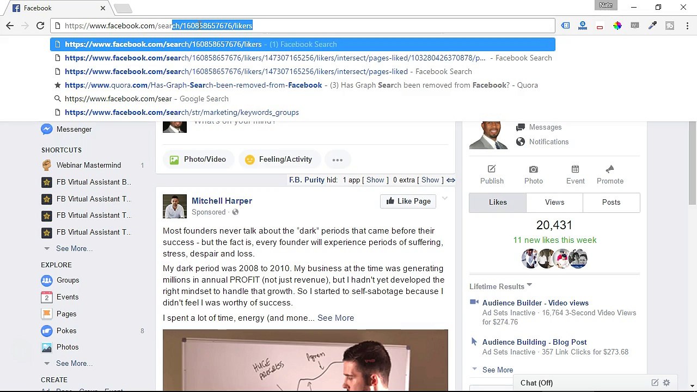The image size is (697, 392).
Task: Click the Event calendar icon on page panel
Action: point(575,169)
